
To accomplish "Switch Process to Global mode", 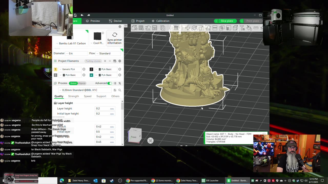I will pyautogui.click(x=73, y=83).
